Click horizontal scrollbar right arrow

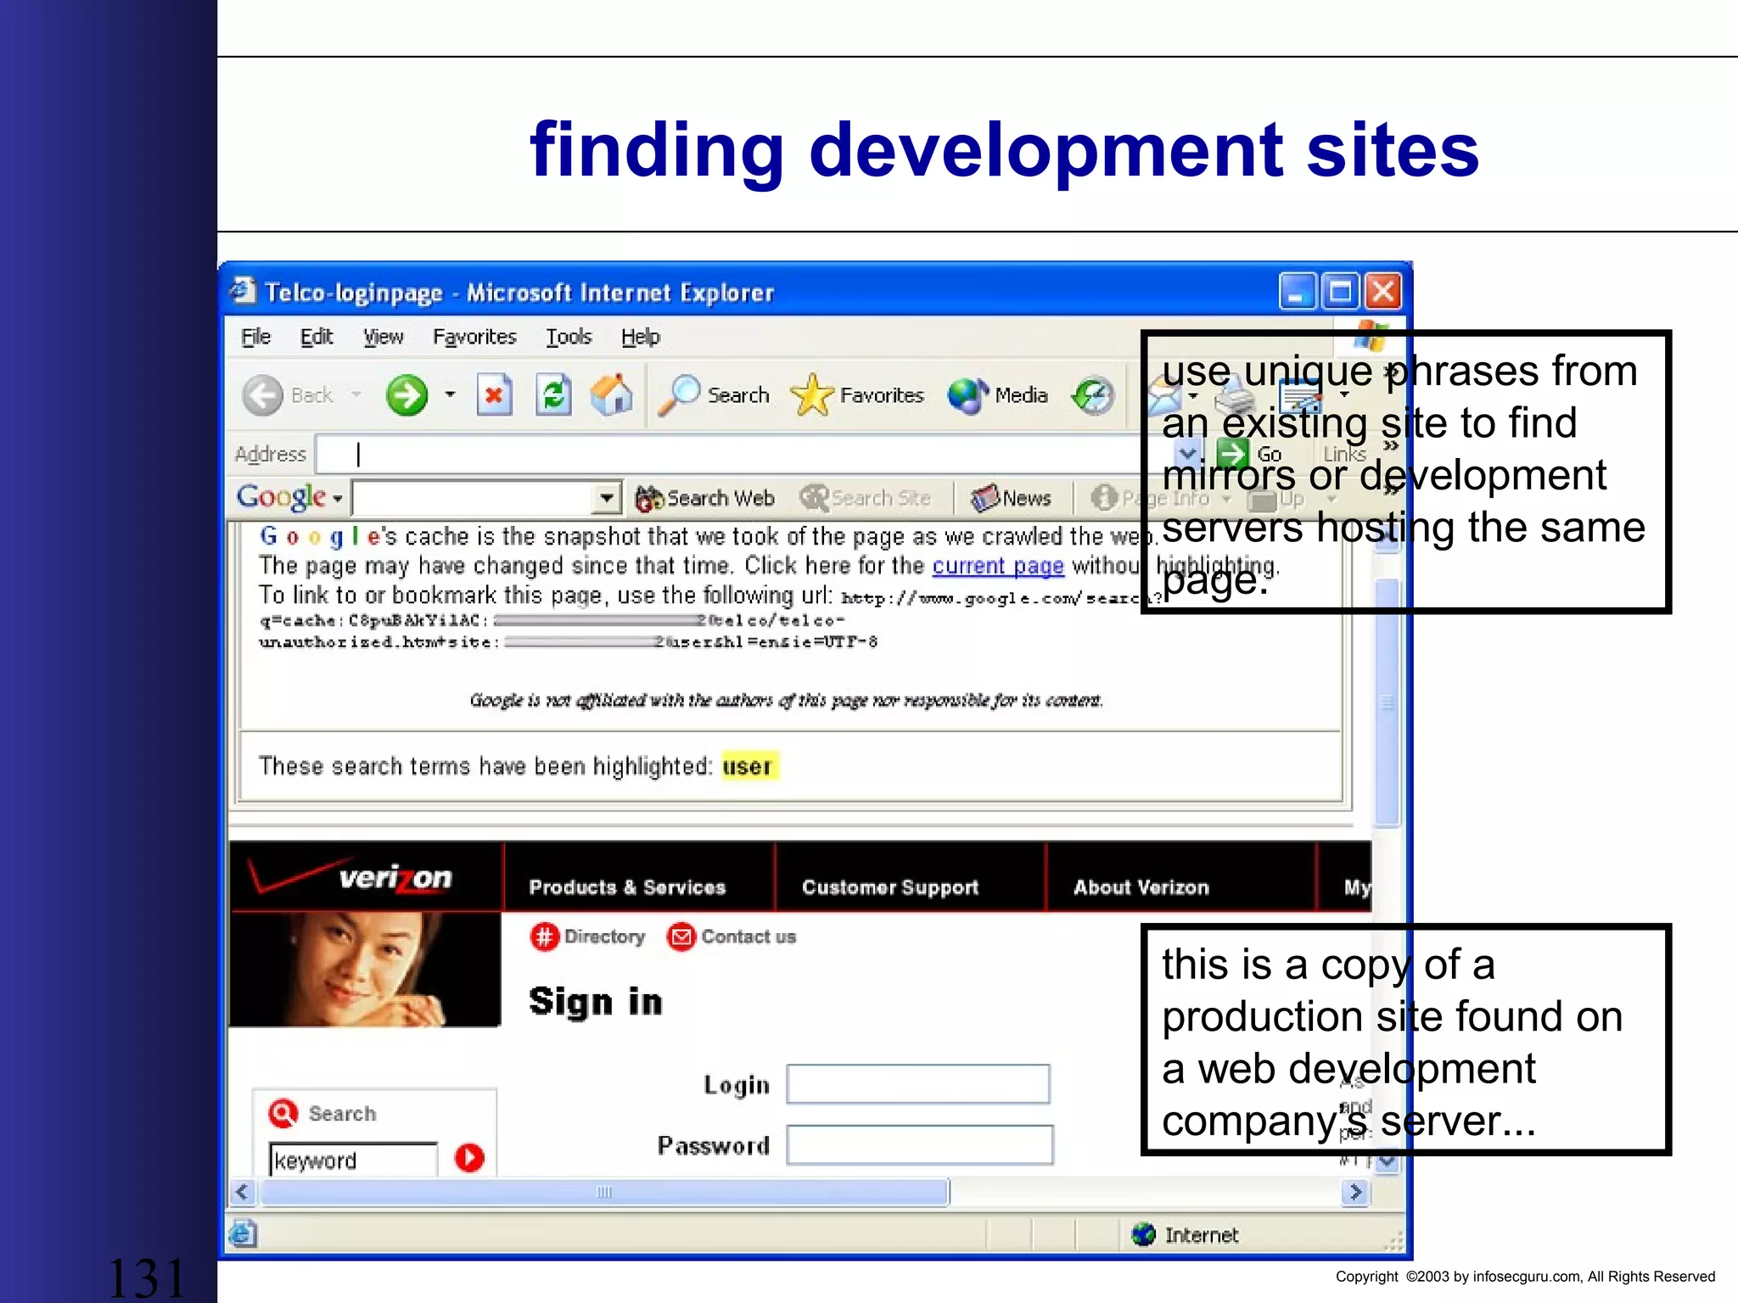point(1355,1192)
